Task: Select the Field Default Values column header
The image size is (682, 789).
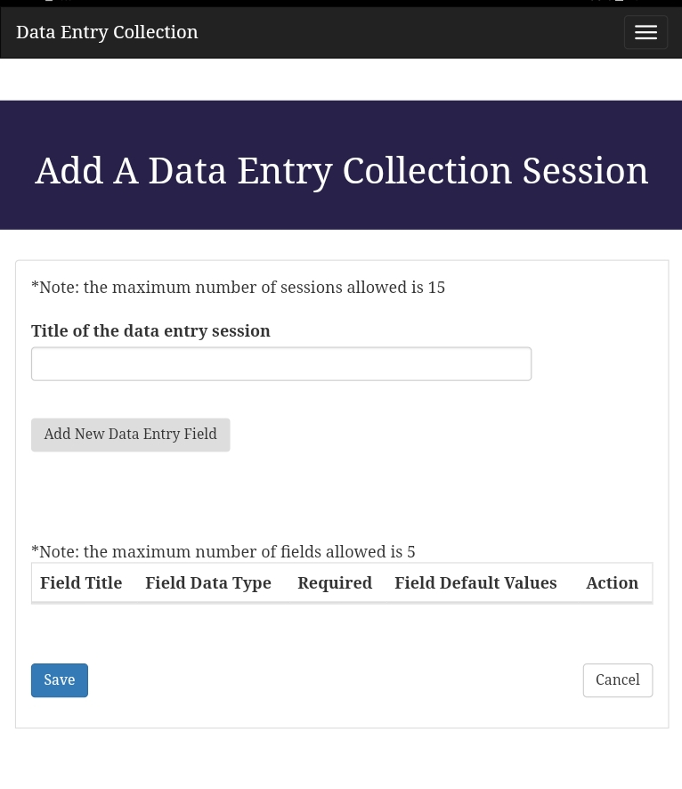Action: tap(475, 582)
